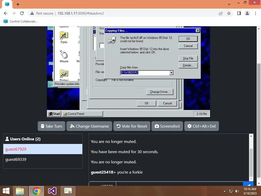This screenshot has width=261, height=196.
Task: Toggle the browser side panel
Action: [239, 13]
